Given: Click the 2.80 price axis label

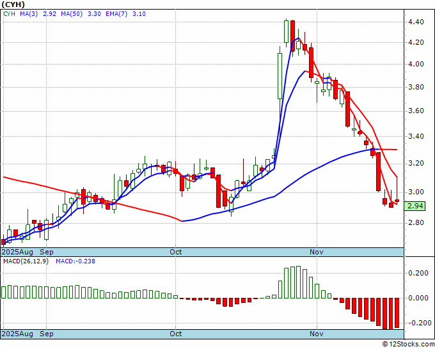Looking at the screenshot, I should tap(416, 222).
